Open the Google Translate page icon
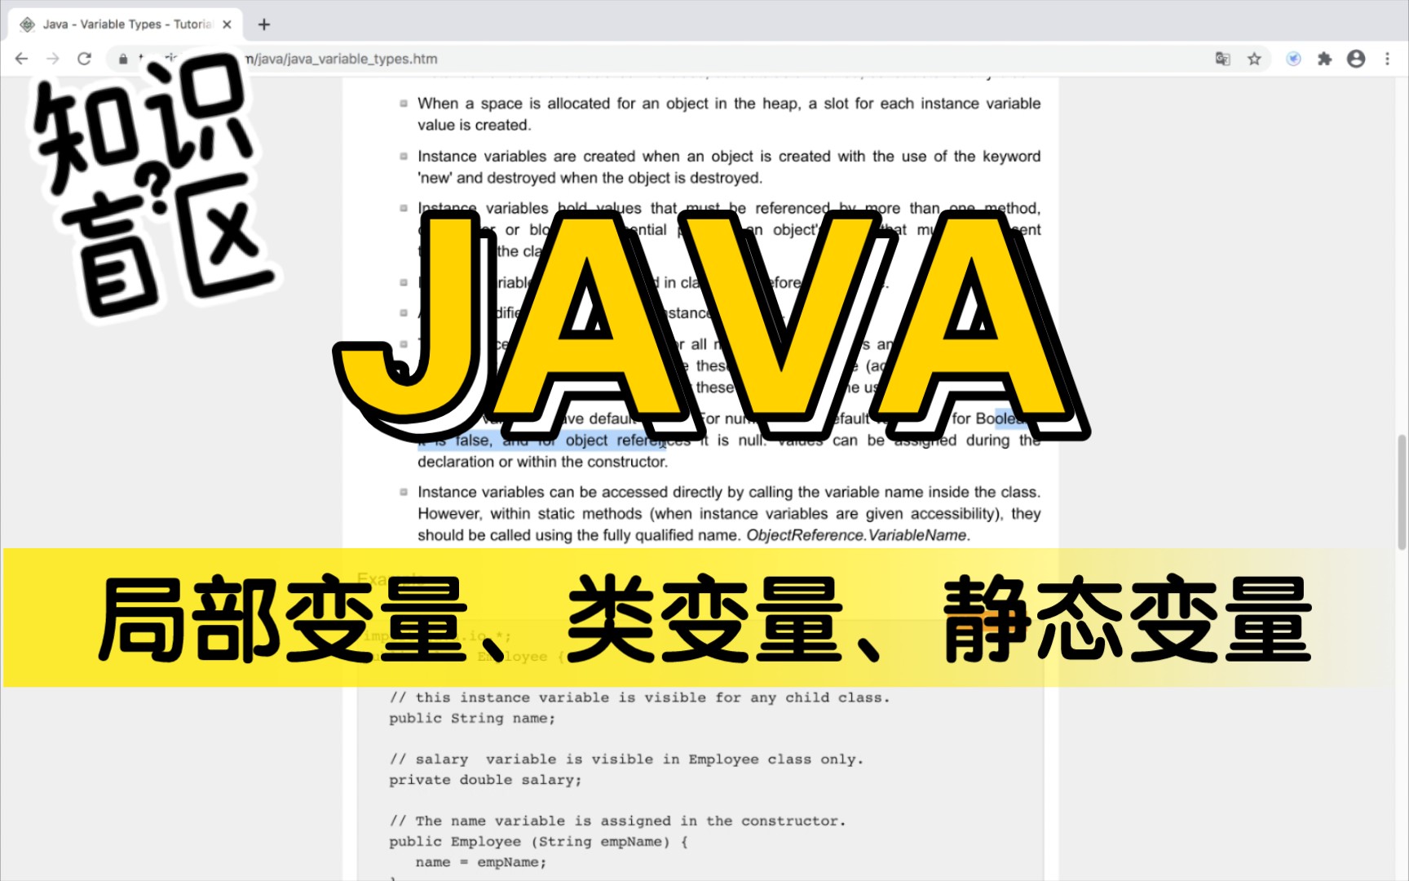Image resolution: width=1409 pixels, height=881 pixels. point(1222,59)
